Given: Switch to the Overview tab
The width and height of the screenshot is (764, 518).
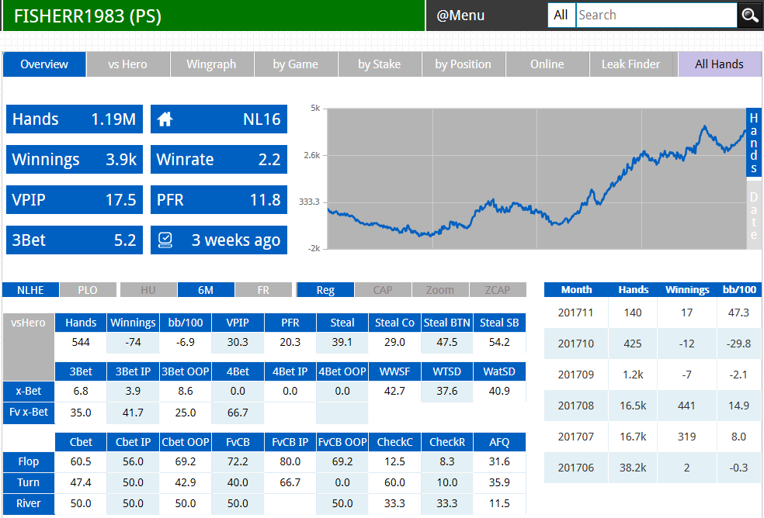Looking at the screenshot, I should (44, 64).
